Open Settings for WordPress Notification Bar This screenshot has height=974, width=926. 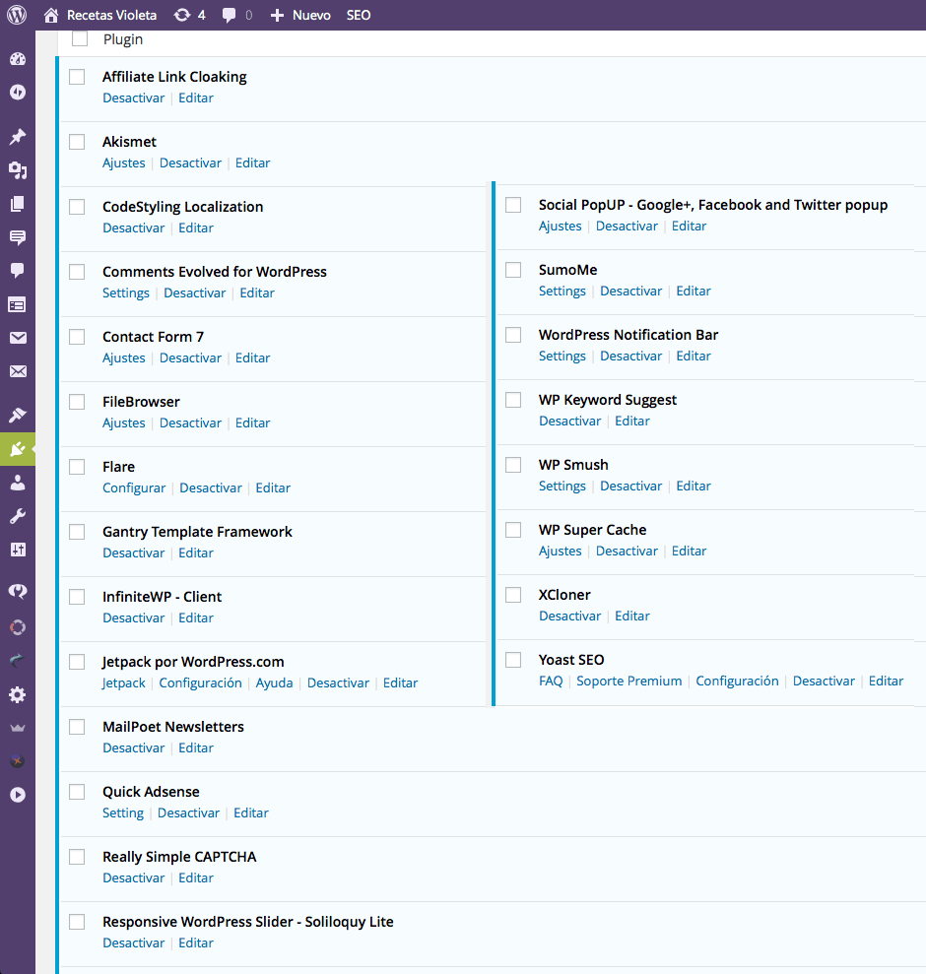pos(562,356)
